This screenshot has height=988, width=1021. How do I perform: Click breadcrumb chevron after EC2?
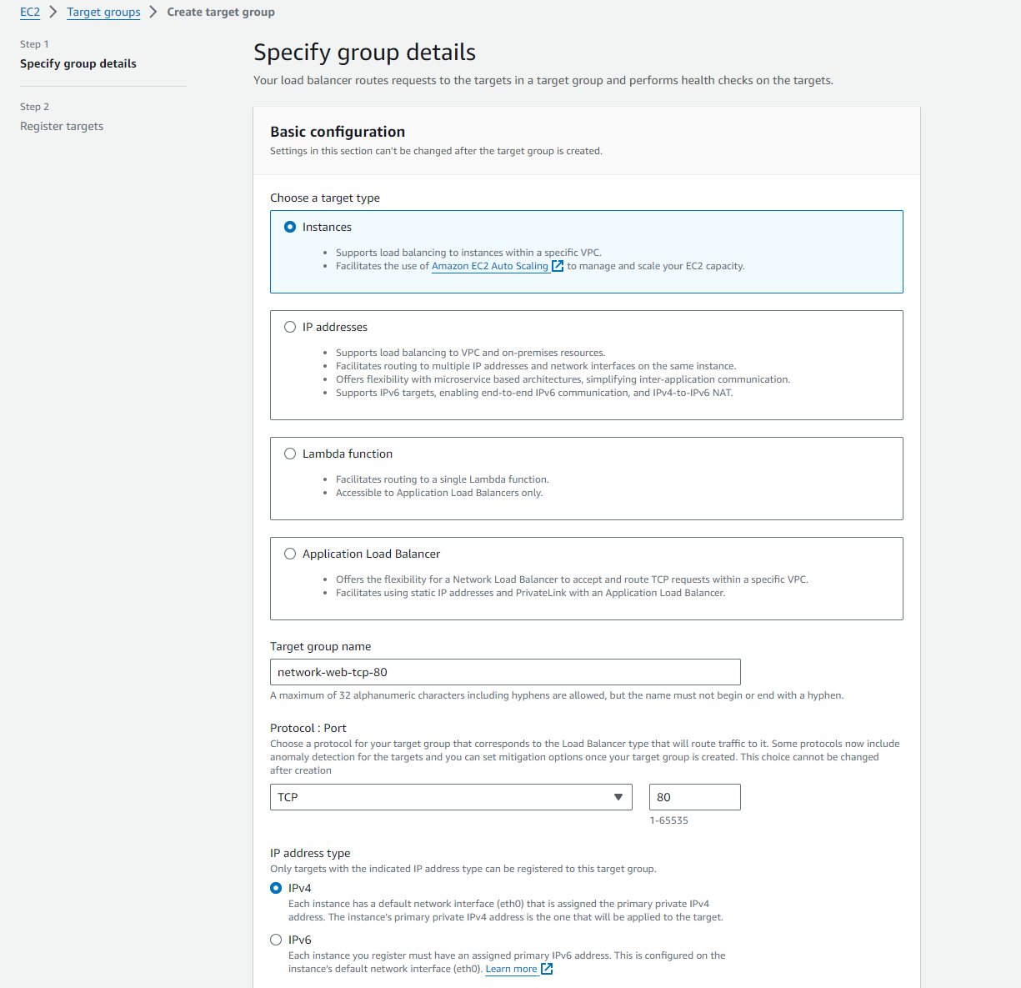(53, 12)
